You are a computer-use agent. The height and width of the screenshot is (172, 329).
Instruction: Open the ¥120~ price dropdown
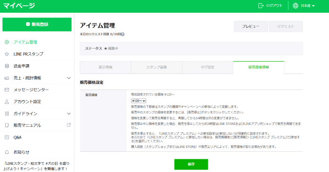[139, 101]
